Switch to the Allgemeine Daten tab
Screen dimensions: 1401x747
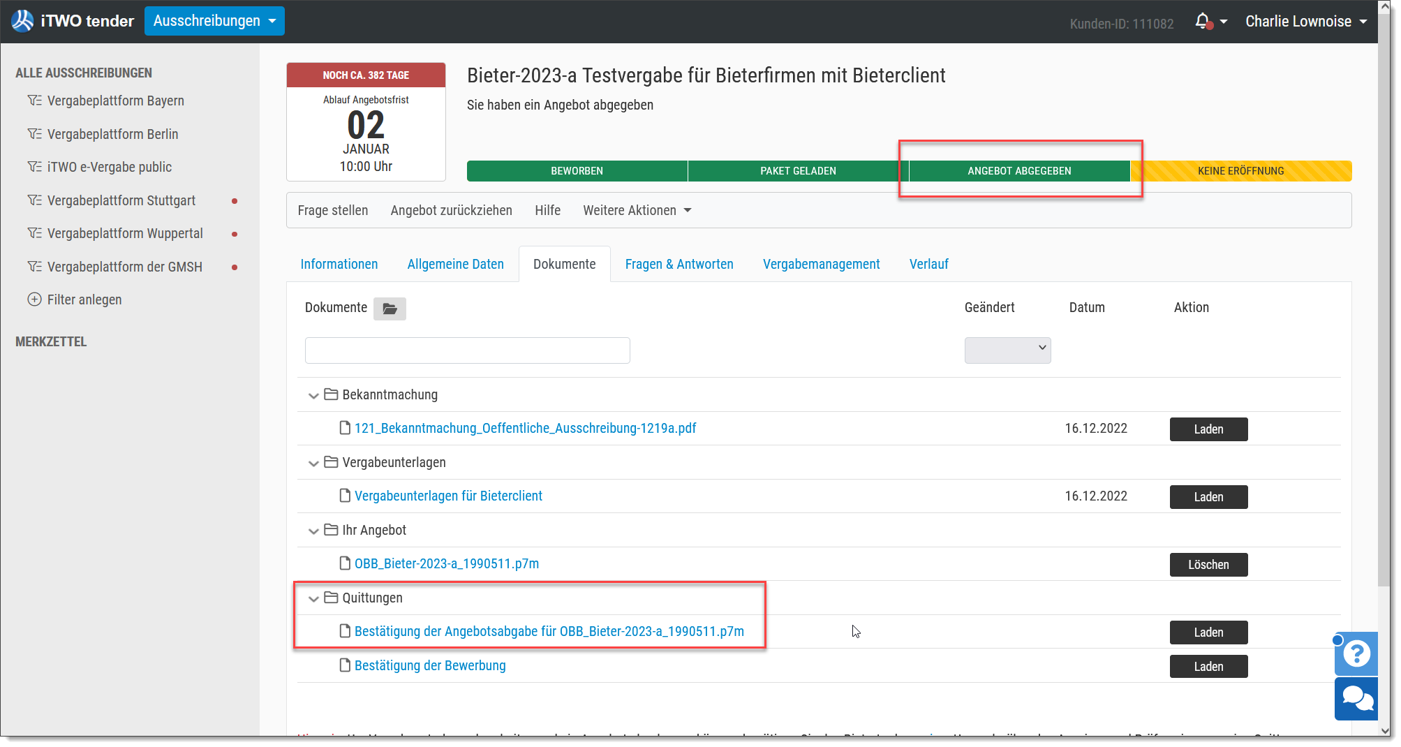(x=456, y=264)
